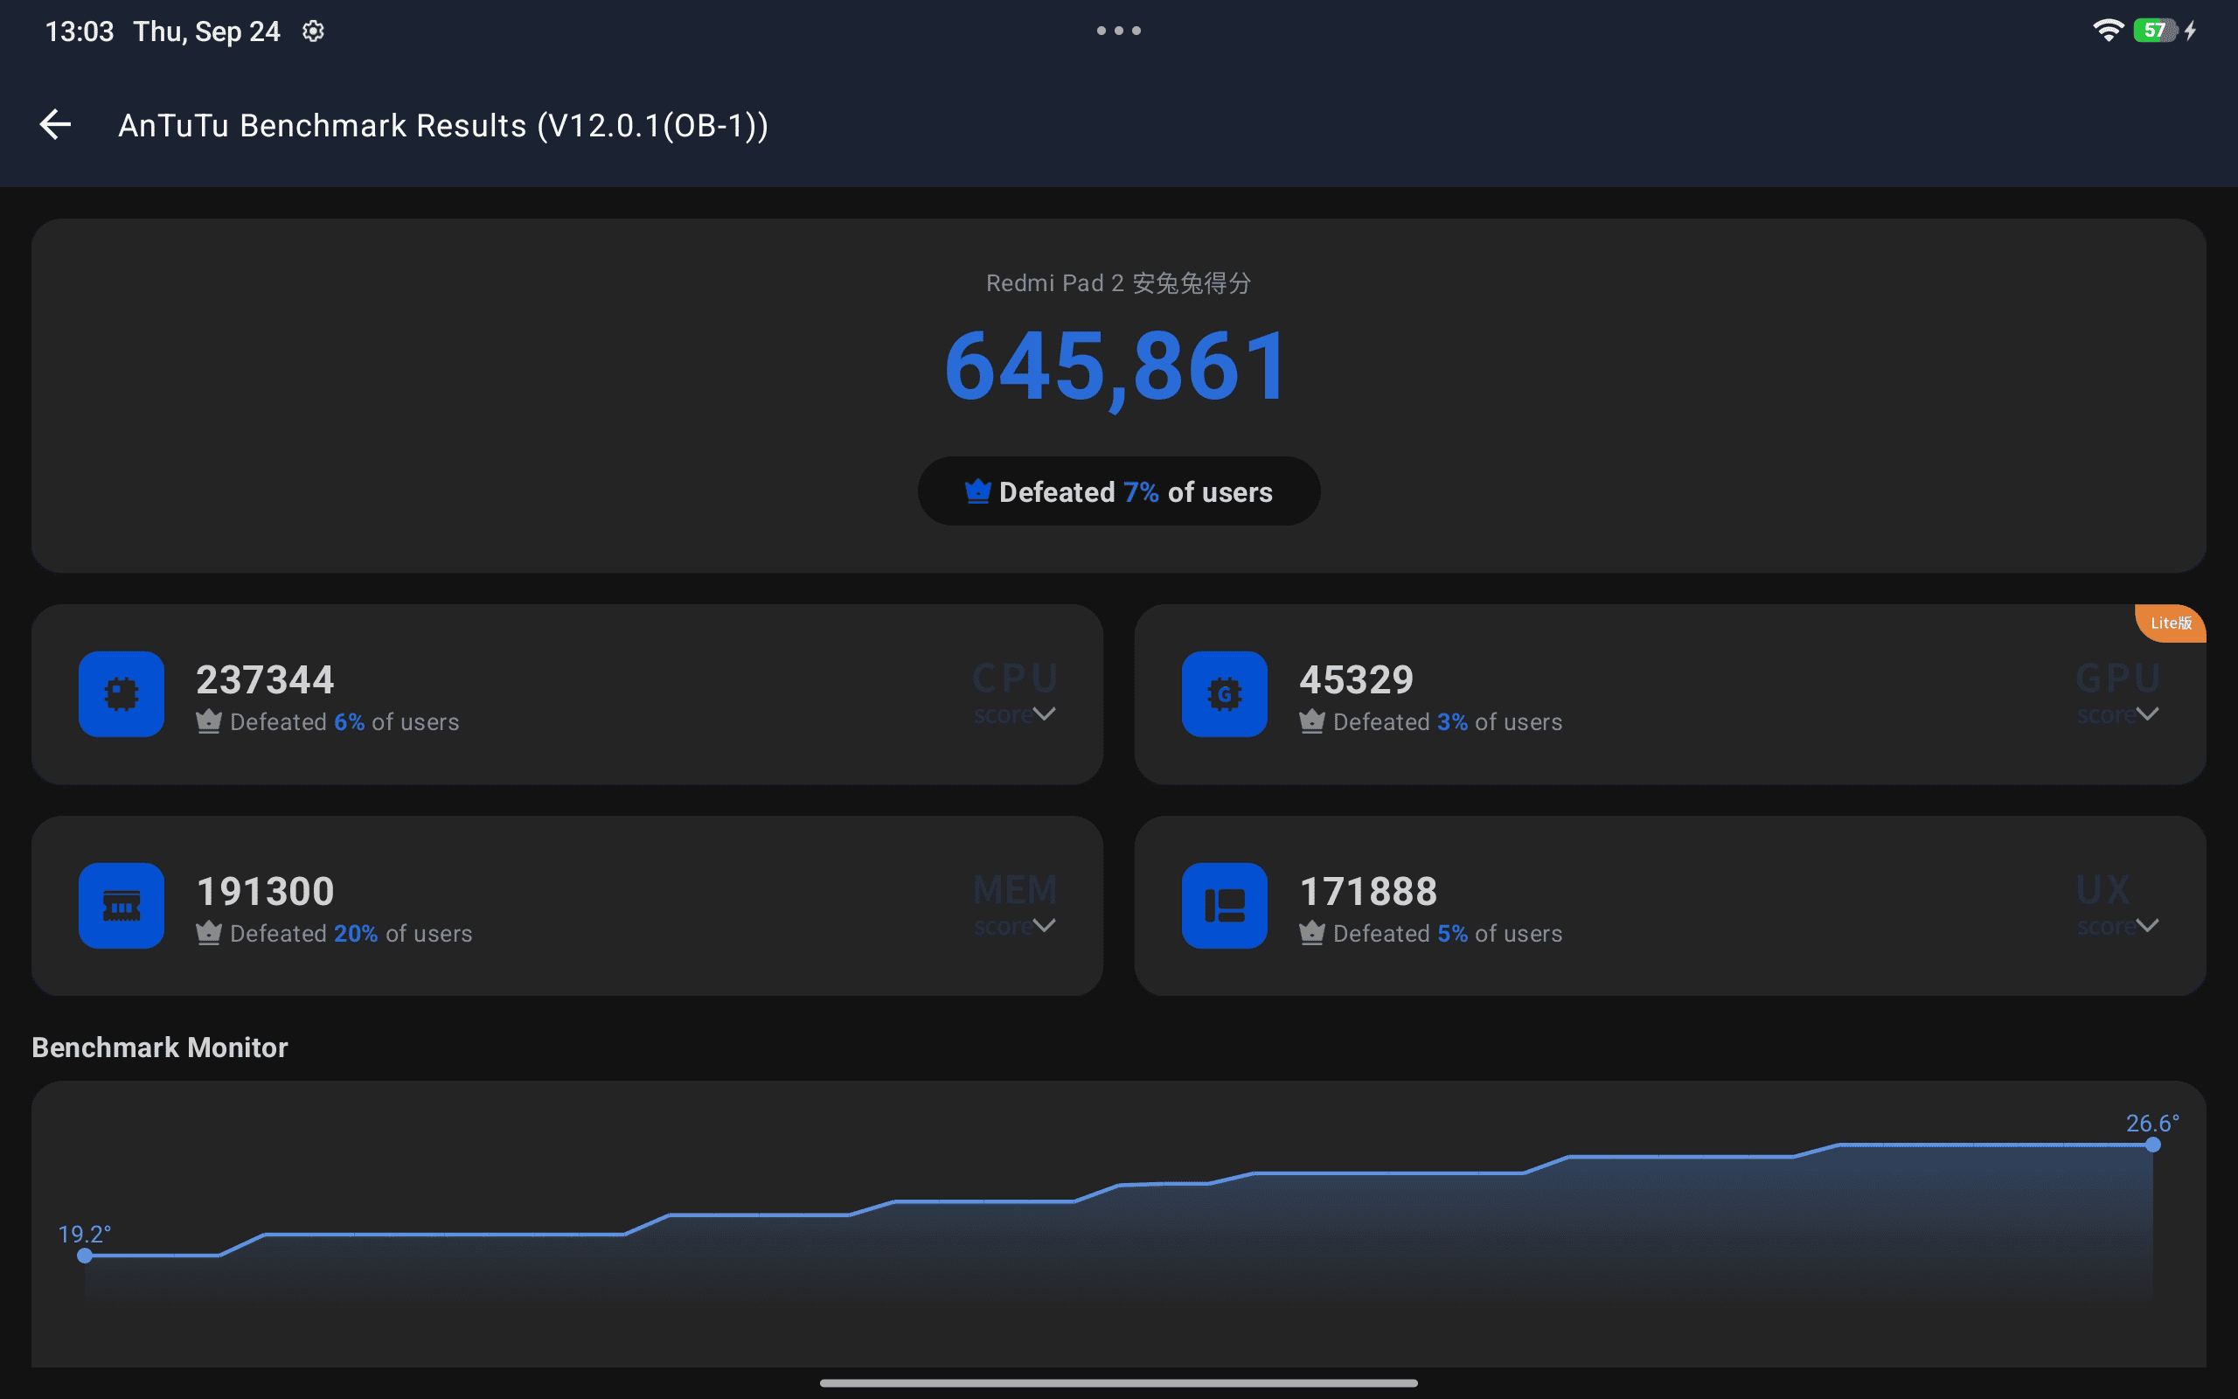Tap the back arrow in the header
This screenshot has width=2238, height=1399.
pos(55,125)
